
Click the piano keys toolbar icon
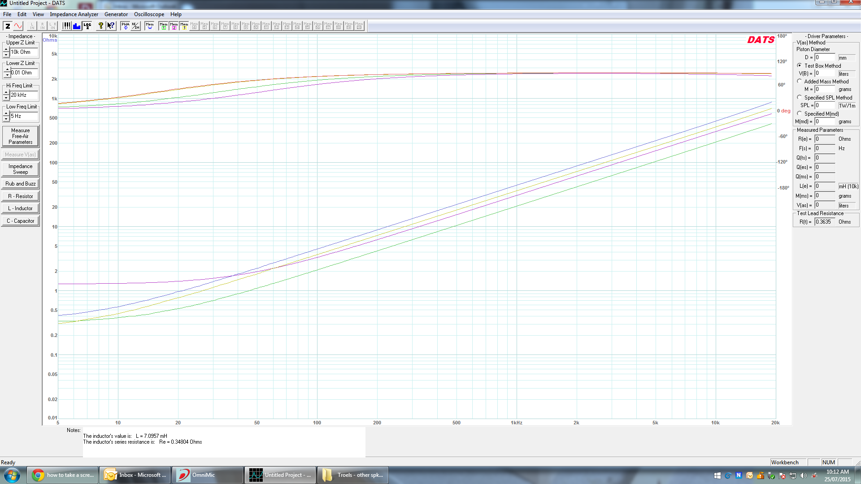point(66,26)
